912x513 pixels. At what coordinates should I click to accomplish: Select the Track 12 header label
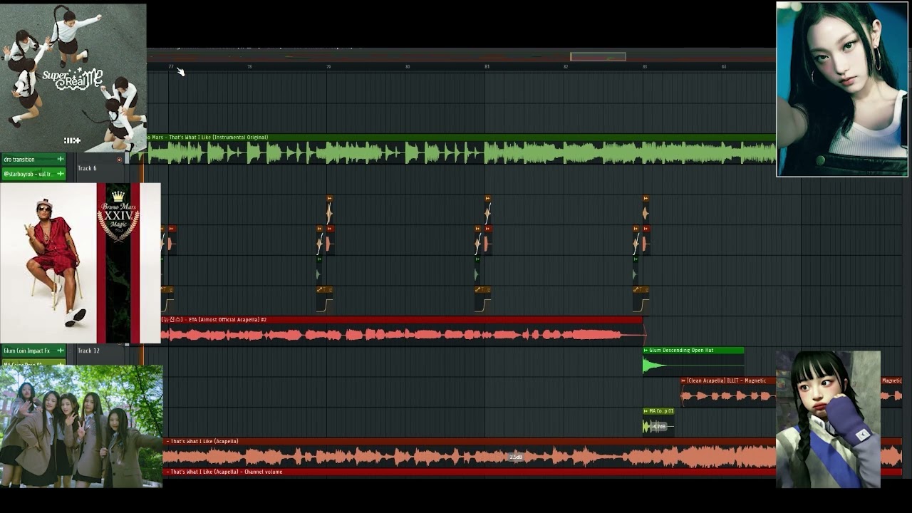pyautogui.click(x=88, y=351)
